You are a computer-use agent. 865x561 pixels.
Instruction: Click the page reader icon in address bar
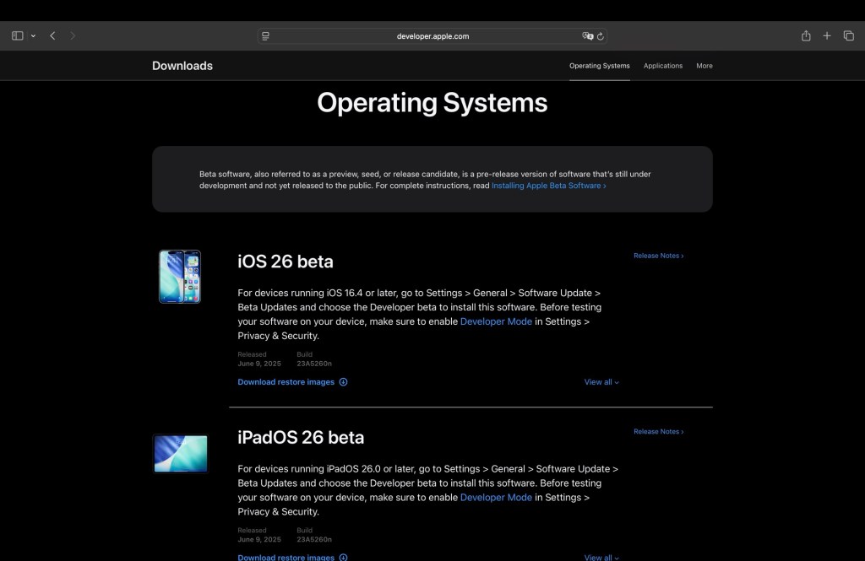(265, 36)
